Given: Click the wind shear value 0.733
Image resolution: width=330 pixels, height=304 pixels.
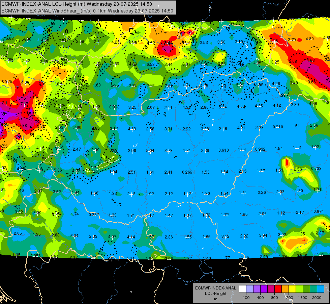Looking at the screenshot, I should point(316,168).
